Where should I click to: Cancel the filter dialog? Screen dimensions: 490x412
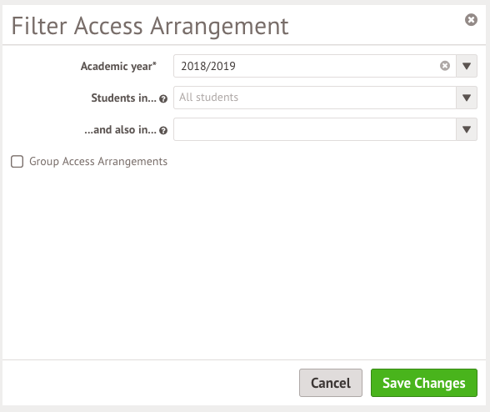[x=331, y=383]
